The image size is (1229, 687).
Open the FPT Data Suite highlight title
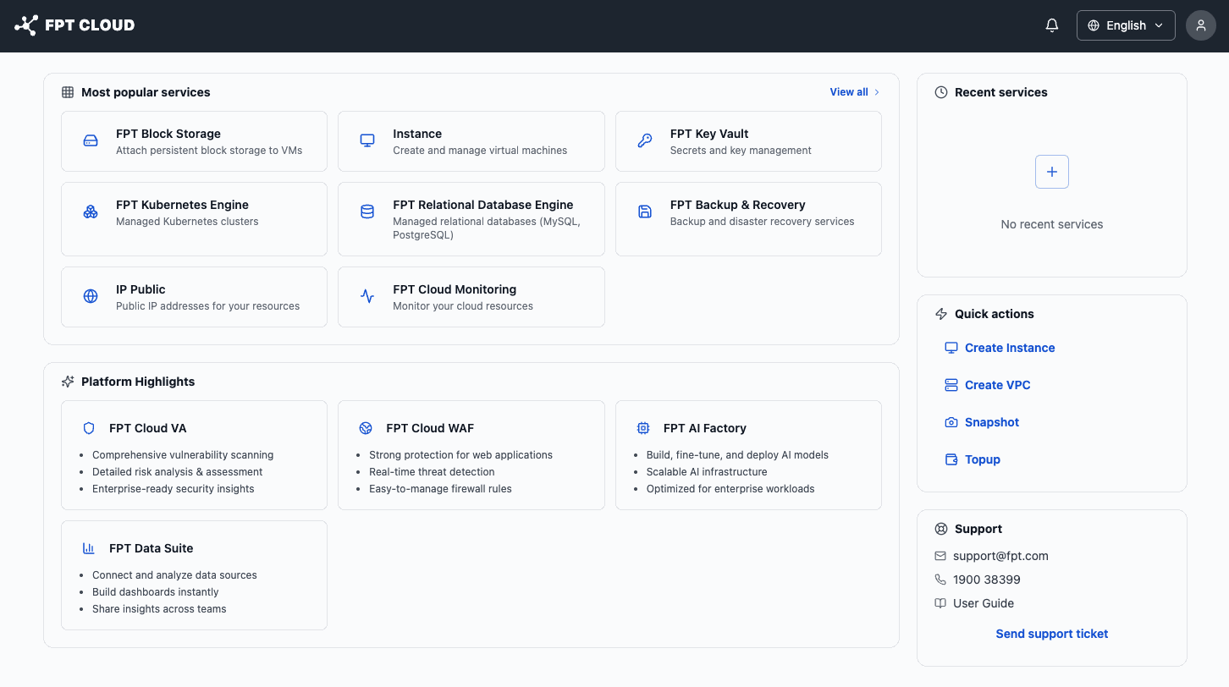pyautogui.click(x=152, y=548)
